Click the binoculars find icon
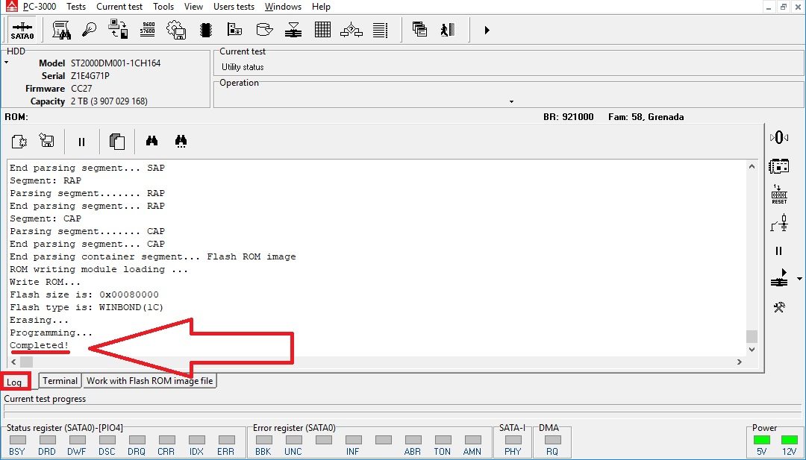Image resolution: width=806 pixels, height=460 pixels. point(151,141)
